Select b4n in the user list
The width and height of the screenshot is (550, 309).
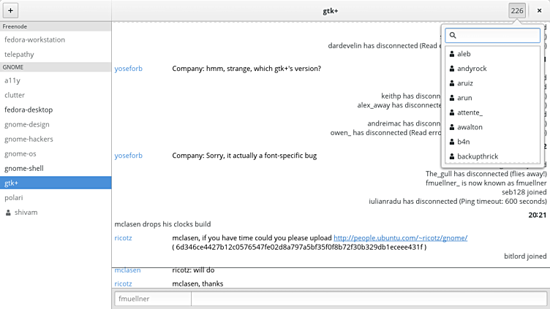(x=463, y=142)
